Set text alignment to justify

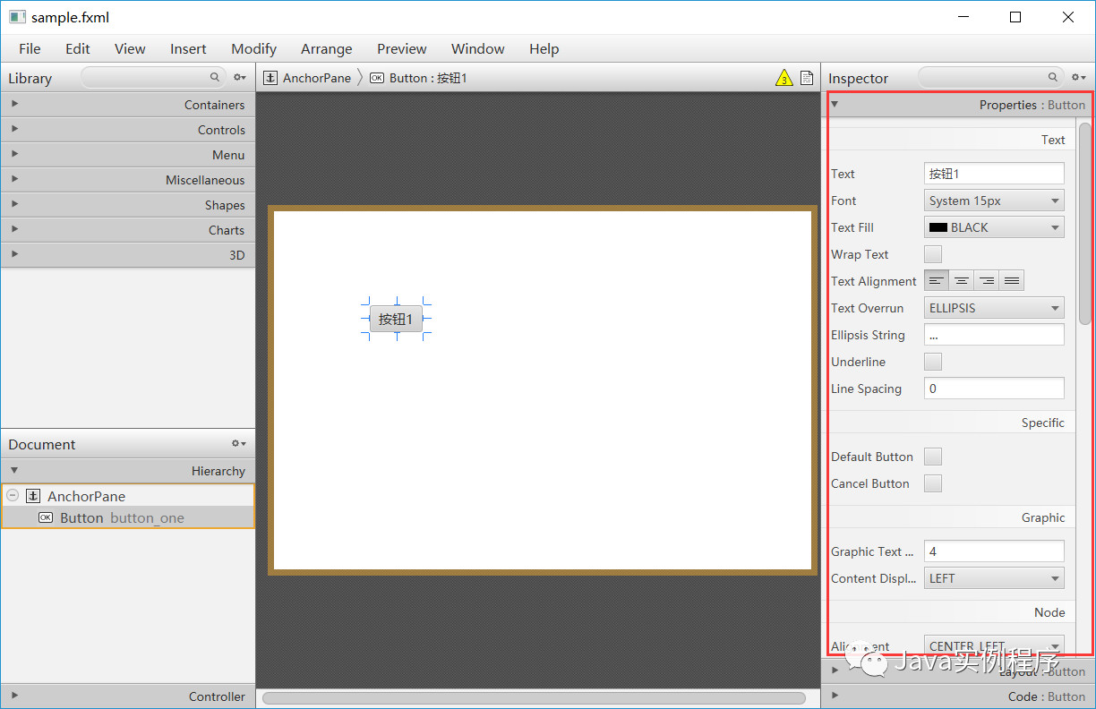(1011, 279)
